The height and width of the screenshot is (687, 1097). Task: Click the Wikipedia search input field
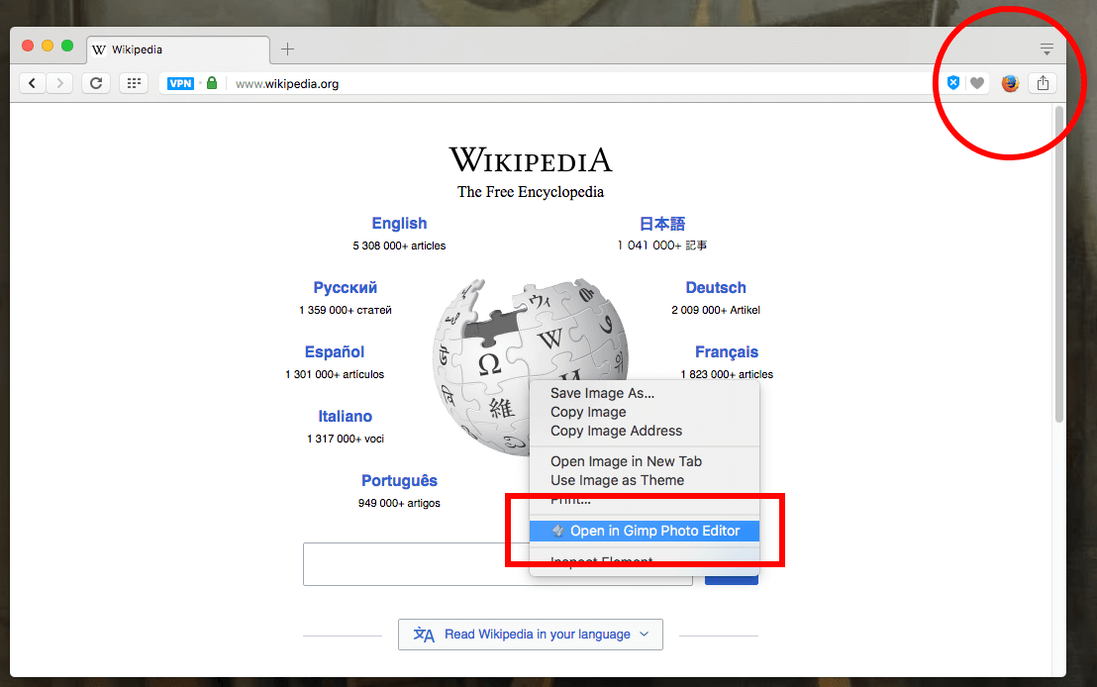416,564
